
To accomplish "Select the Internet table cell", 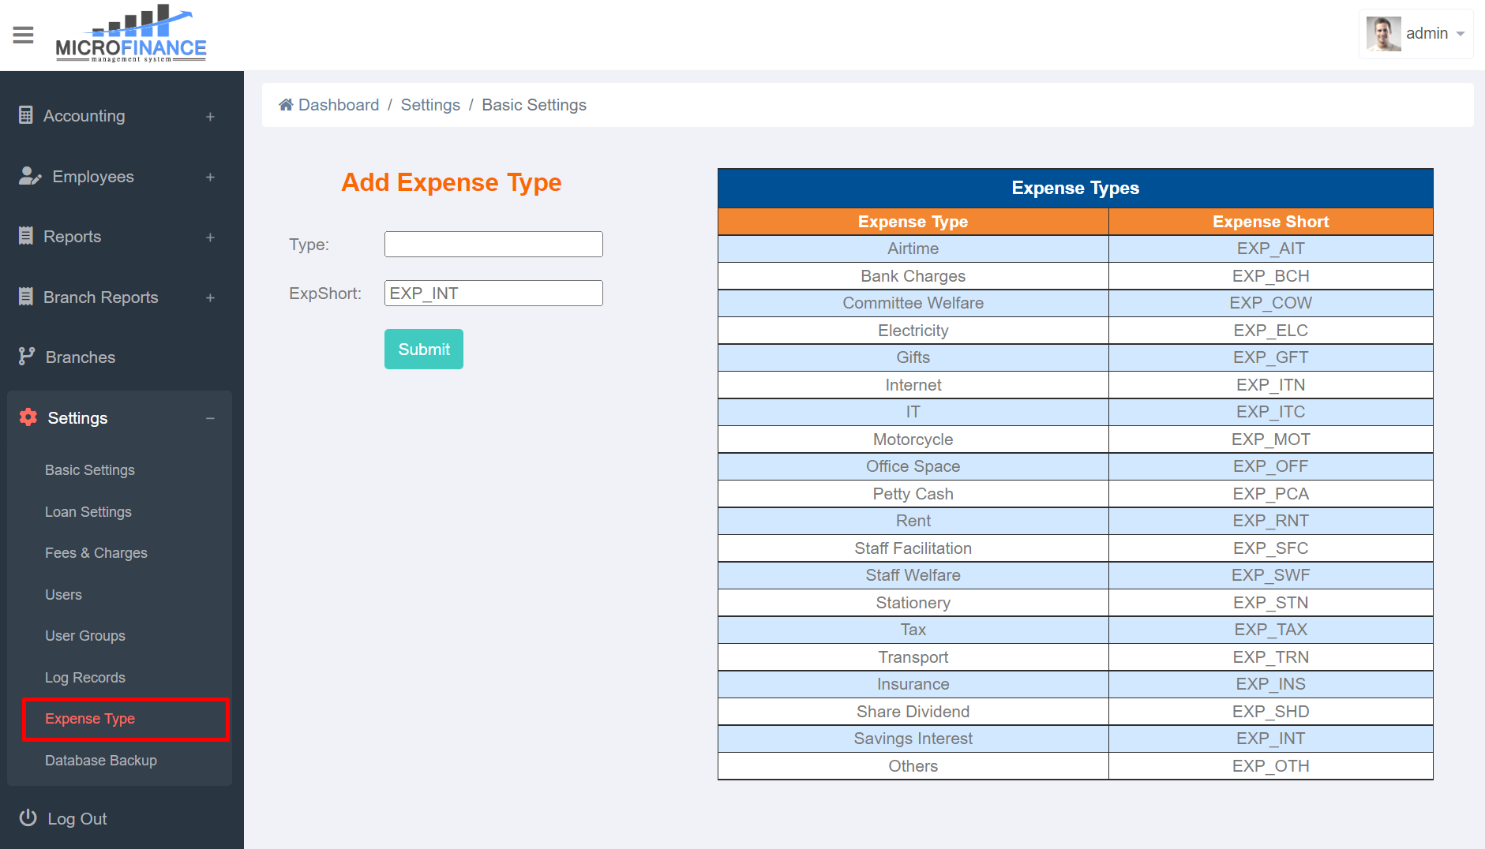I will coord(913,385).
